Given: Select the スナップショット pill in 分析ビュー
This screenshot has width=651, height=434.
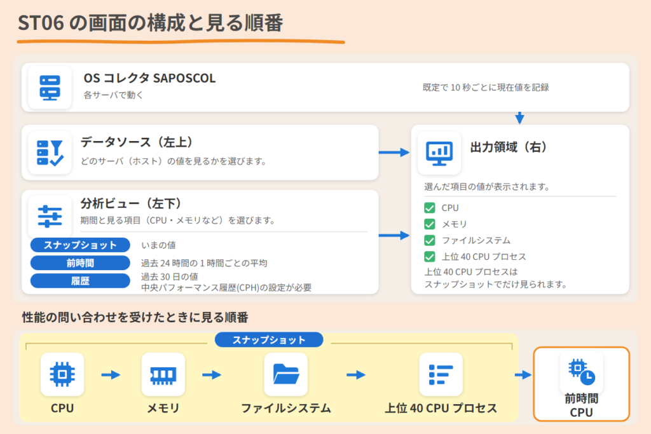Looking at the screenshot, I should coord(80,245).
